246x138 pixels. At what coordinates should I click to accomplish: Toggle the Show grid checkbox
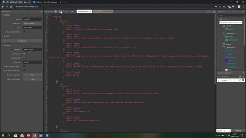[x=24, y=54]
